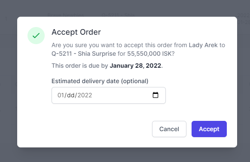Image resolution: width=250 pixels, height=162 pixels.
Task: Click the dimmed row number 1
Action: [6, 19]
